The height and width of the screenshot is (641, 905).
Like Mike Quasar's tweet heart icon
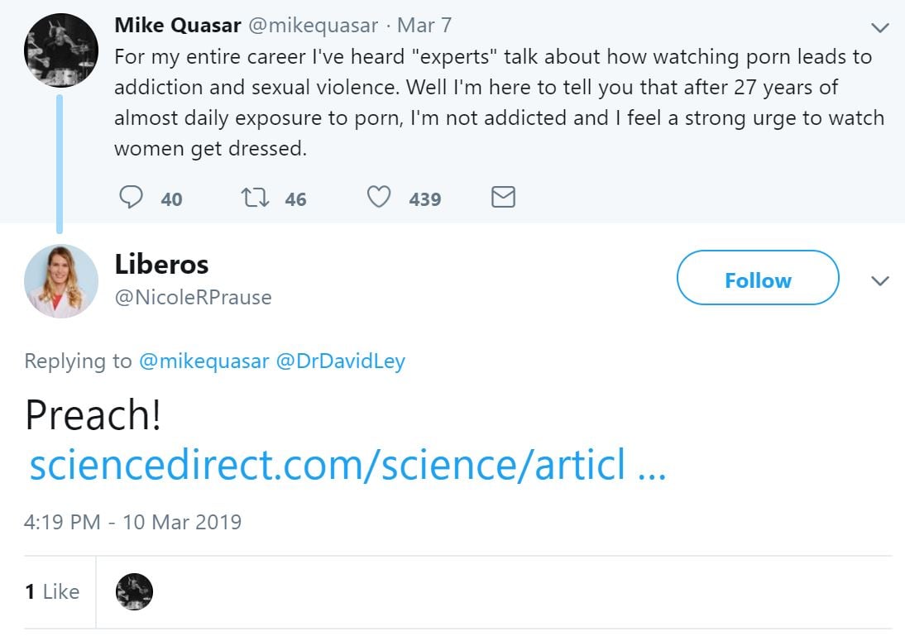coord(379,198)
